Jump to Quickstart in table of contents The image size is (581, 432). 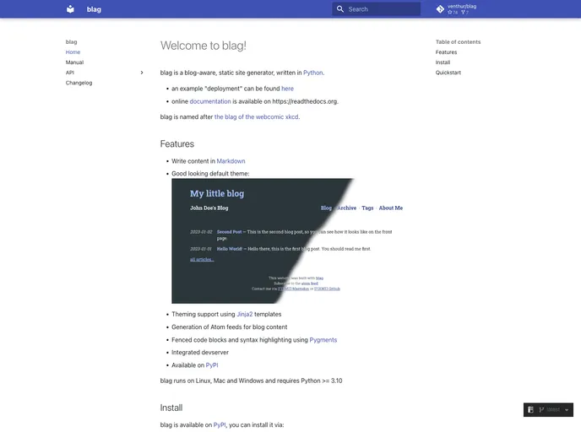coord(448,73)
